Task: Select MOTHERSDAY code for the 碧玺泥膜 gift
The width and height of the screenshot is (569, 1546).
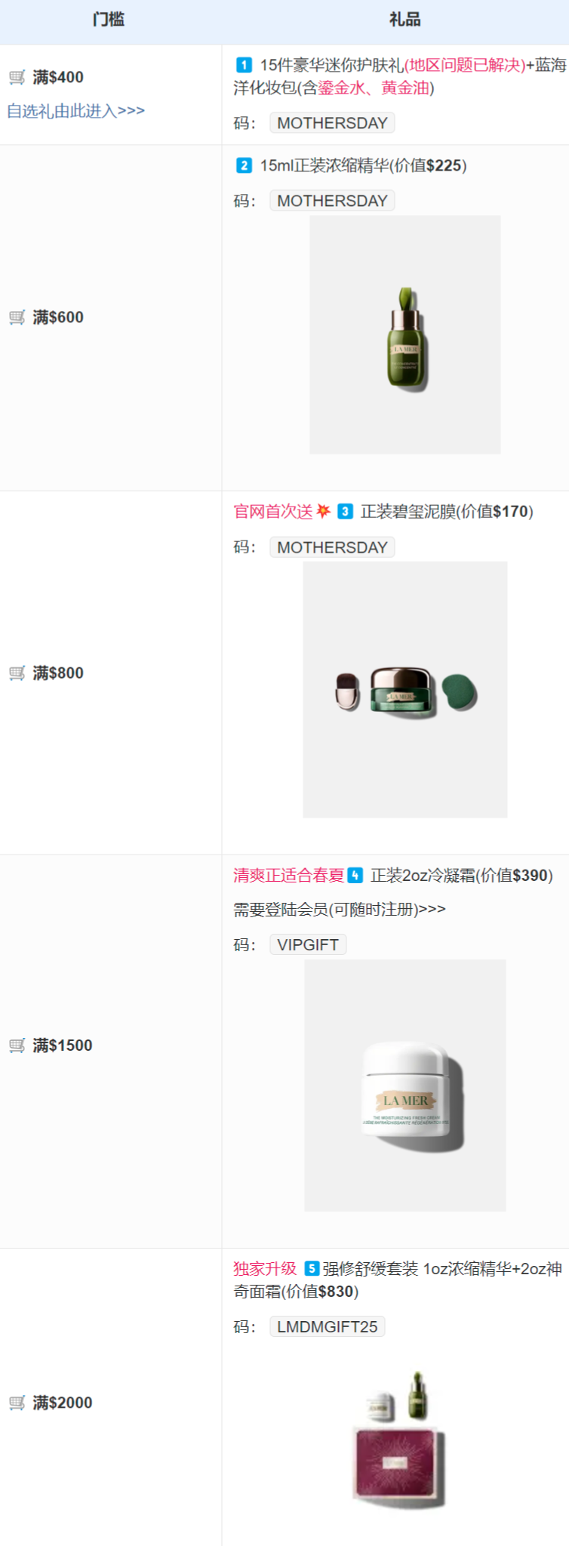Action: 332,547
